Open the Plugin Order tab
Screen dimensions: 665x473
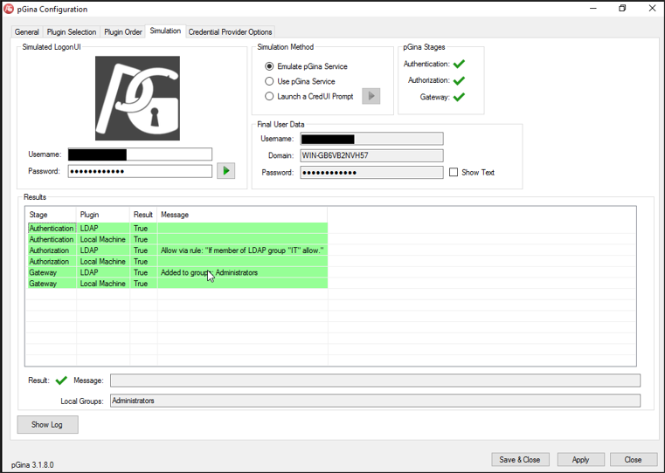123,31
